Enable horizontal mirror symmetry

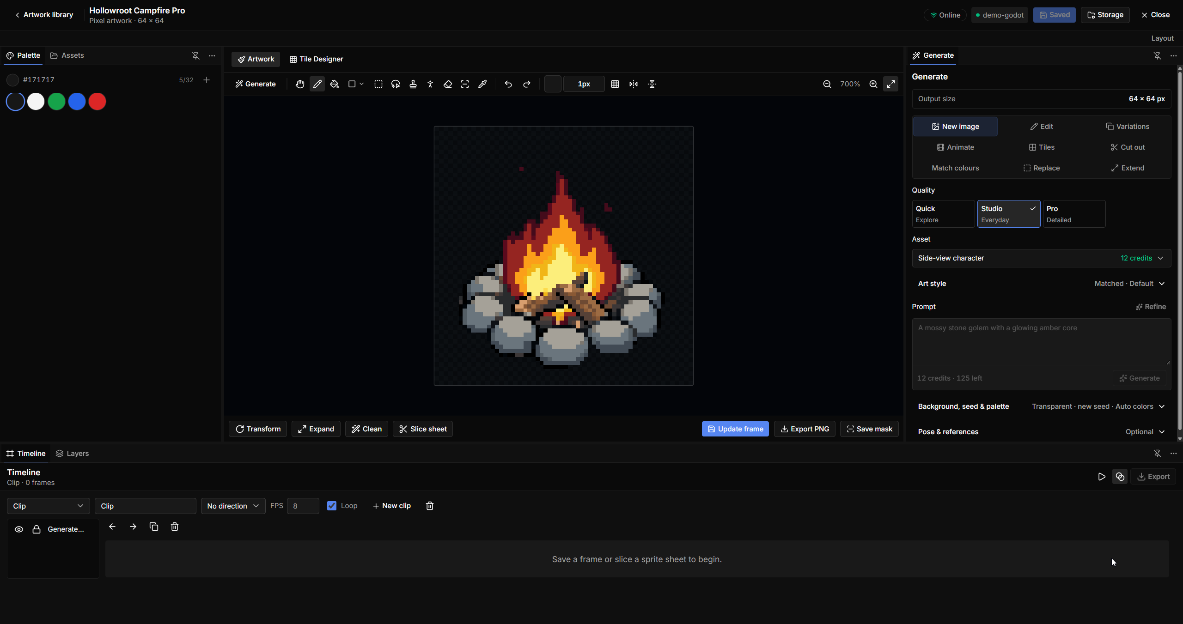634,84
